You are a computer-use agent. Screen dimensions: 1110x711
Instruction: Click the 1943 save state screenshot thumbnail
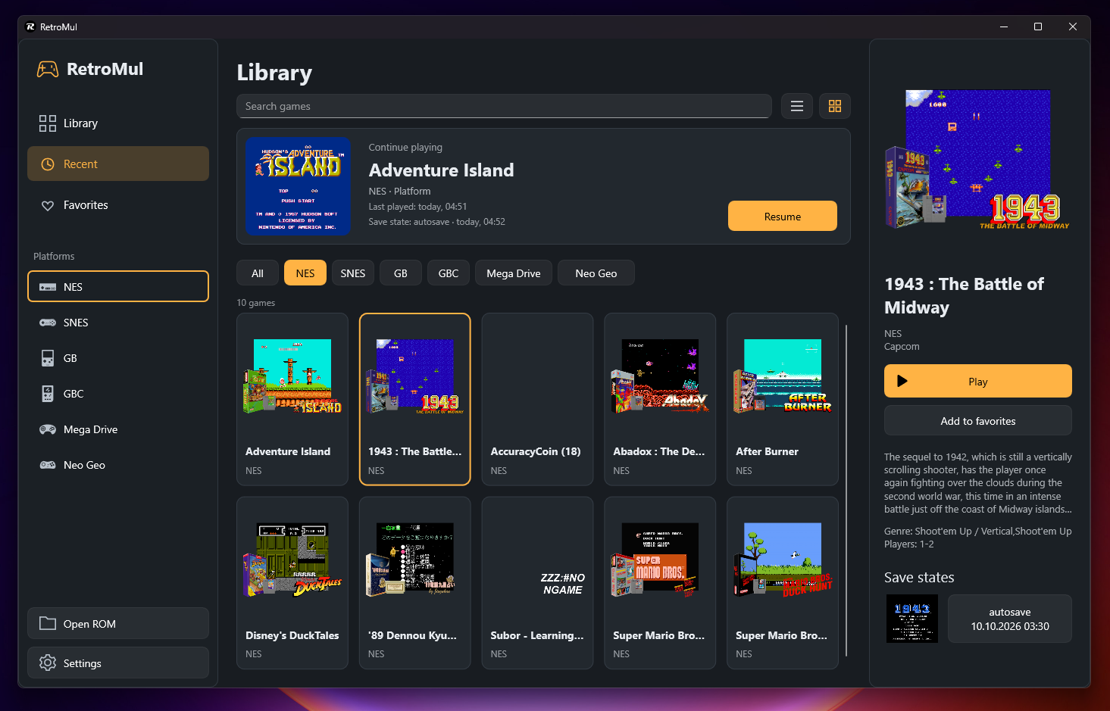[912, 619]
